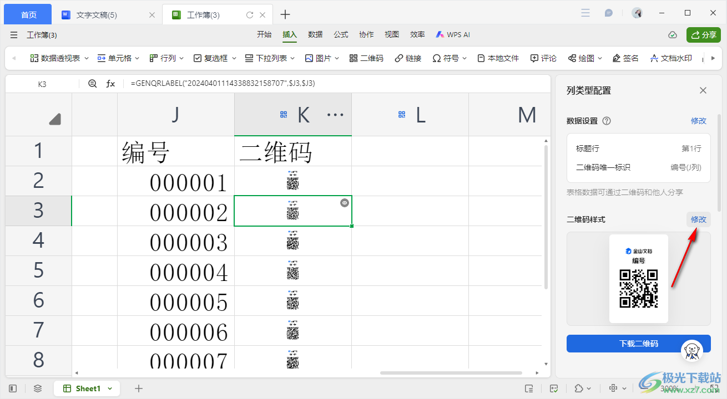Select the QR code in row 6

293,300
